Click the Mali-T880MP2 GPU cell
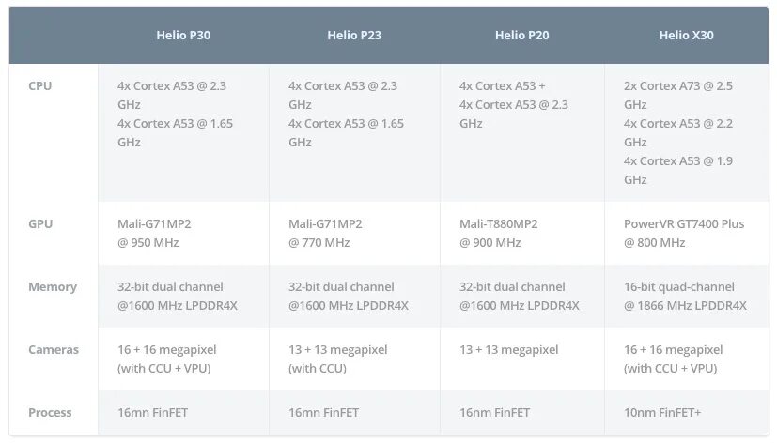This screenshot has width=777, height=443. point(501,233)
